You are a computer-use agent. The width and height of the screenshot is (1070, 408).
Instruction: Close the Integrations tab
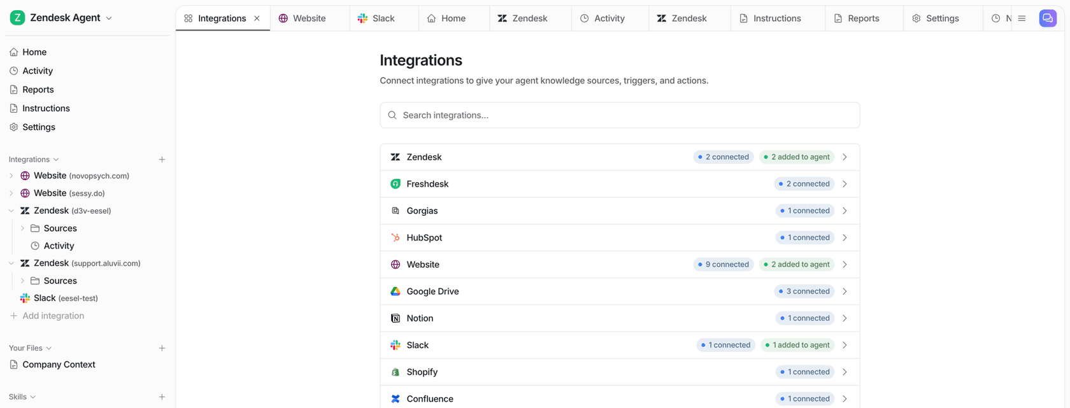[257, 18]
